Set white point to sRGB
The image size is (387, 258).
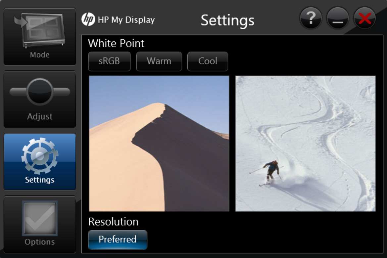click(109, 61)
